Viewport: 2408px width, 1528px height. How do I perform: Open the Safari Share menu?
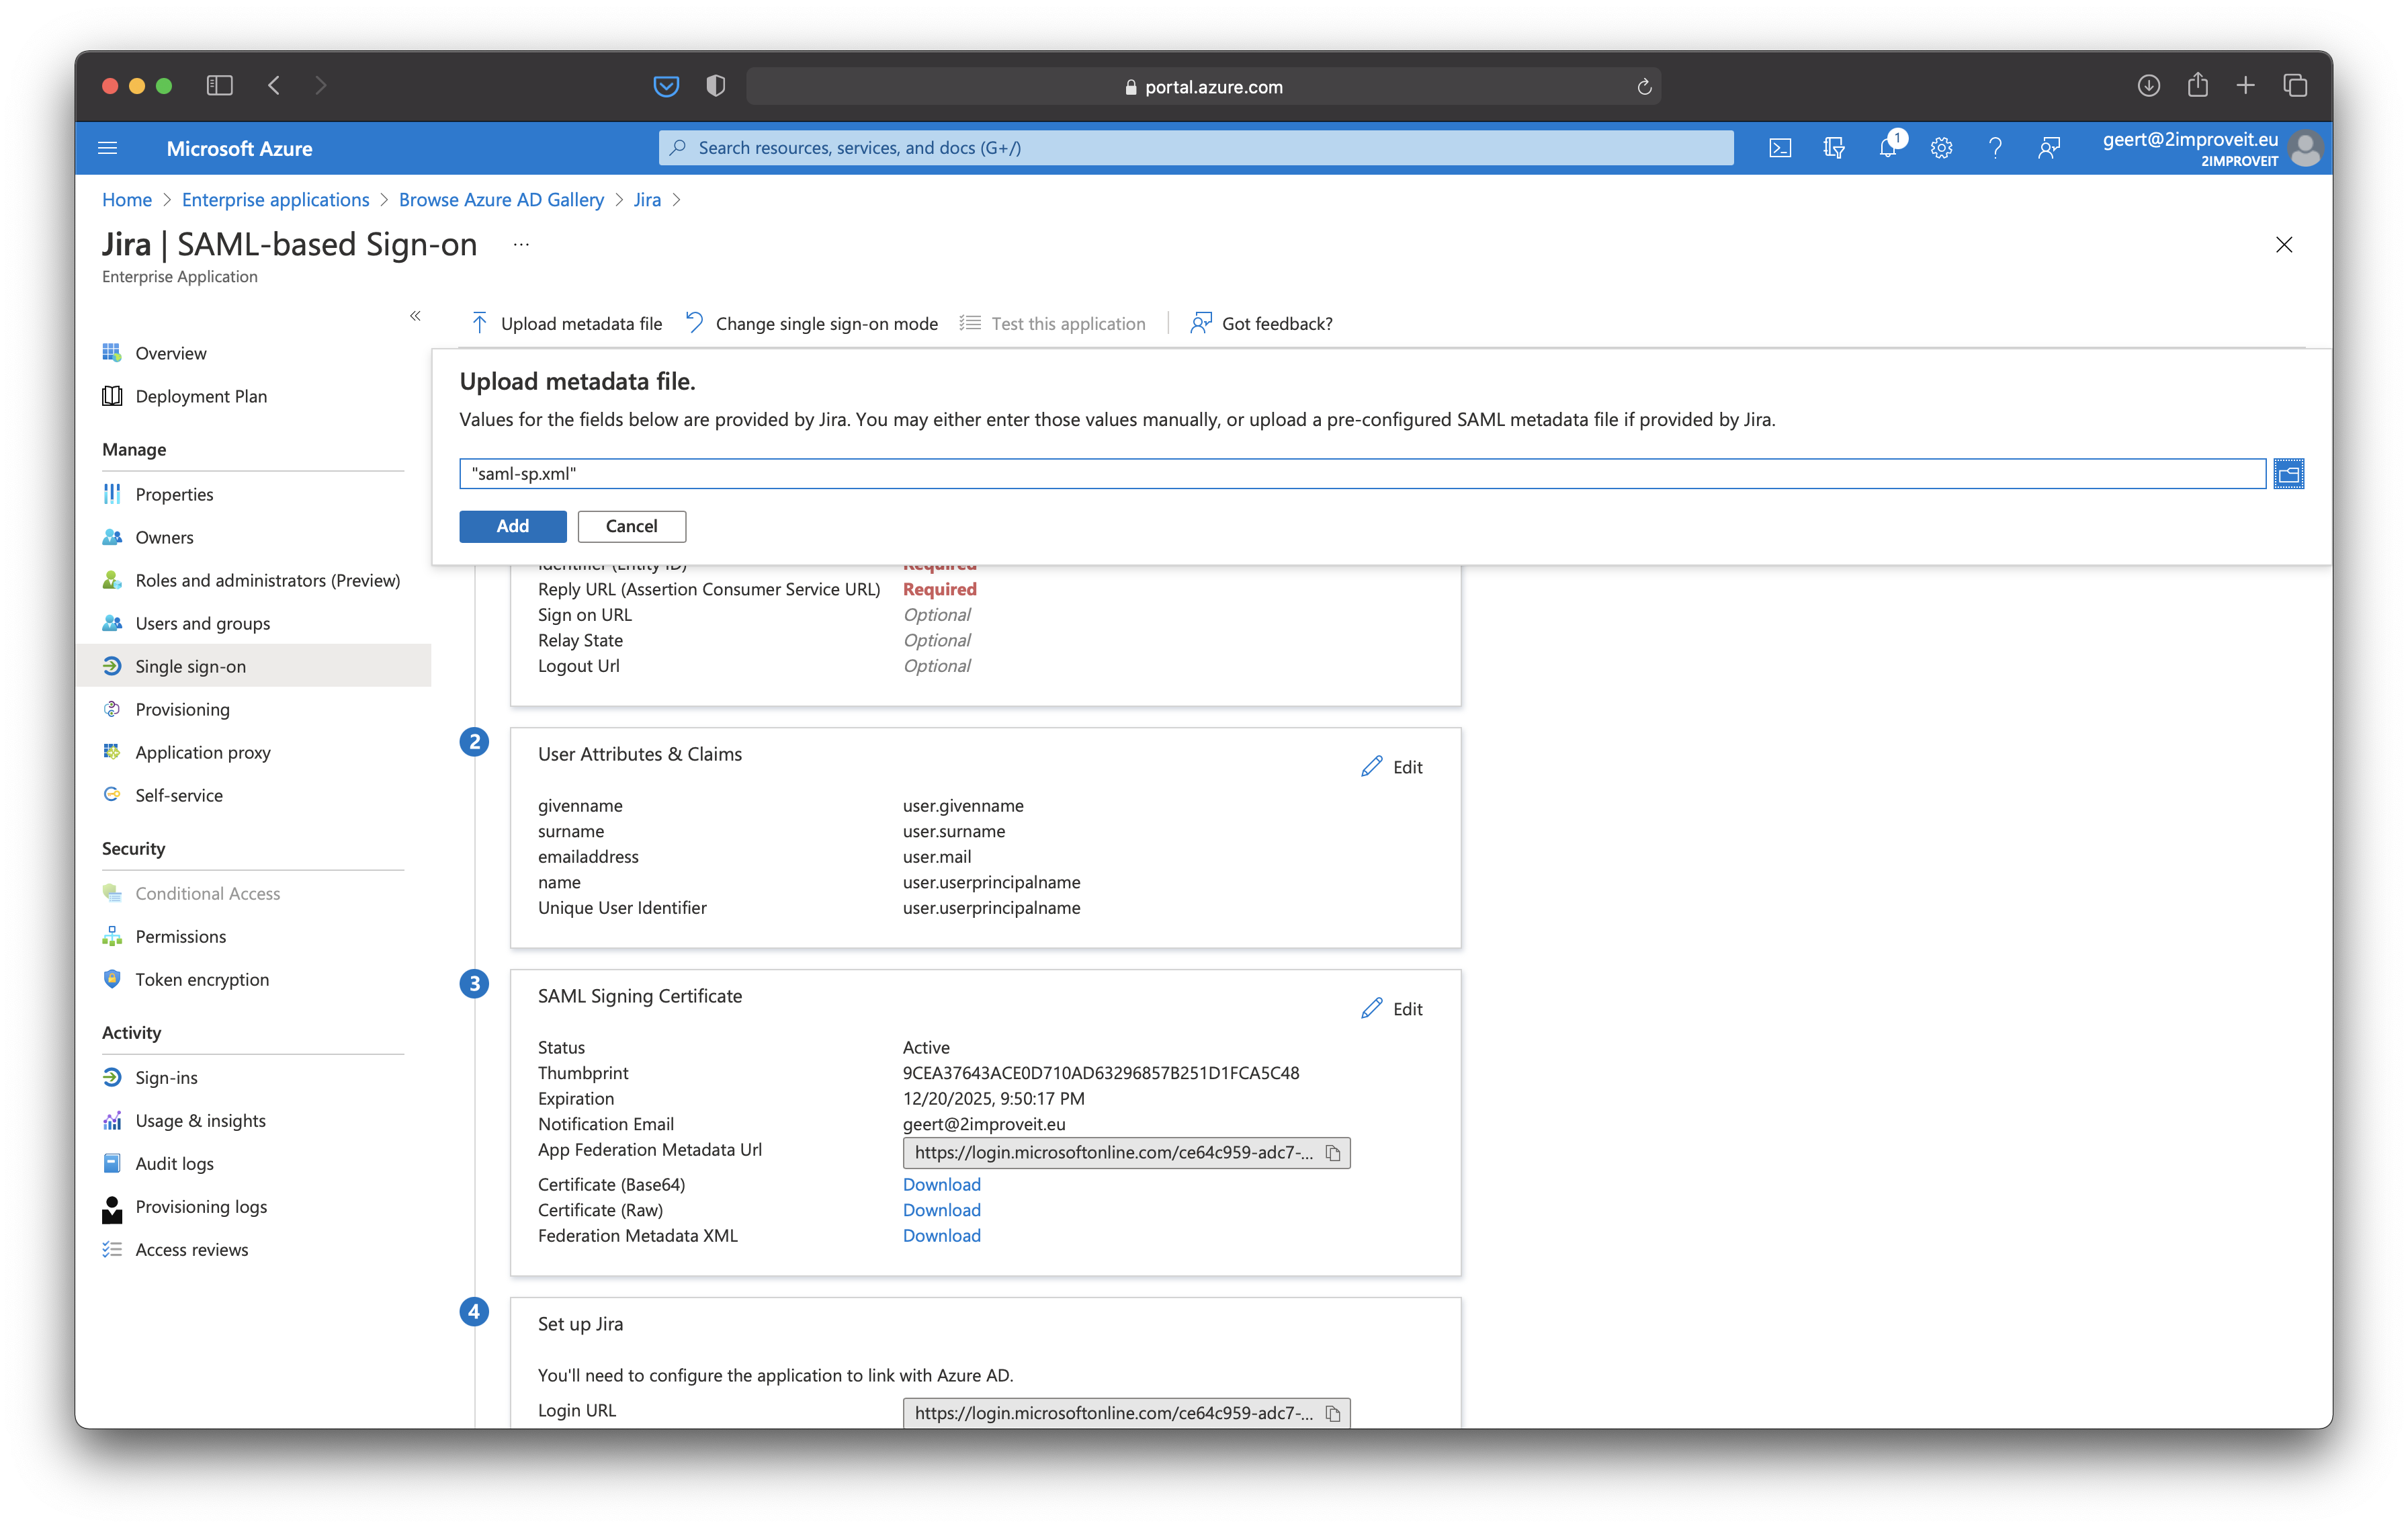[x=2197, y=85]
